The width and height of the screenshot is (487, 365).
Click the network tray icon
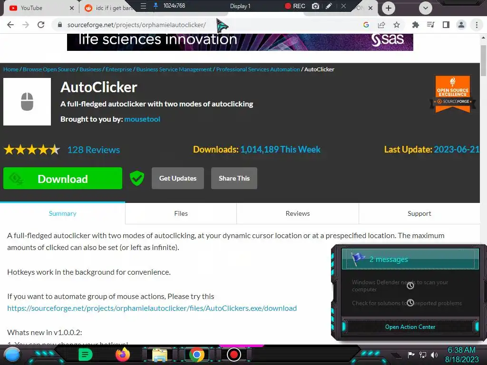(423, 355)
